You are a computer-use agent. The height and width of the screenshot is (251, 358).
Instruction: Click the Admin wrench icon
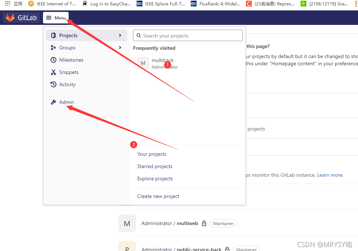click(53, 102)
